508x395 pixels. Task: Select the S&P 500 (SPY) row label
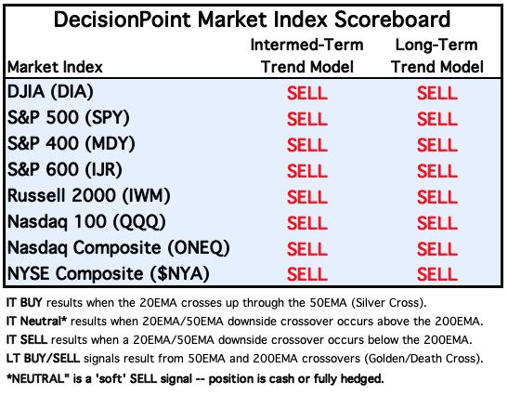pos(69,118)
